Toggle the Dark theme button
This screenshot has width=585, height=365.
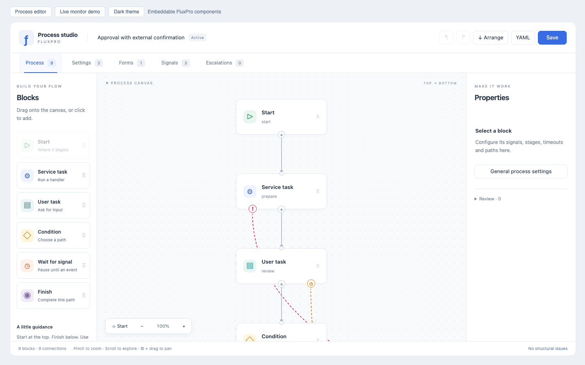pos(126,12)
